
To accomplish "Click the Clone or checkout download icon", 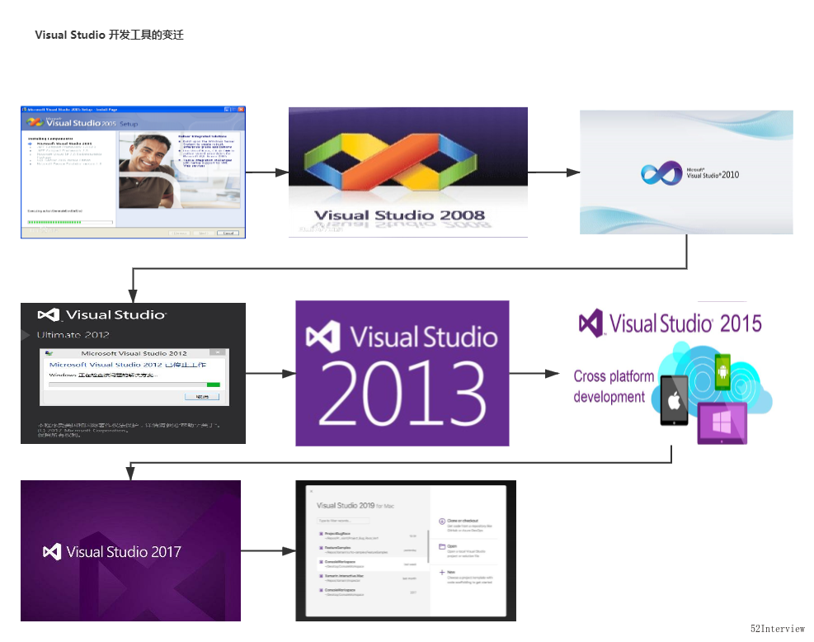I will (442, 521).
